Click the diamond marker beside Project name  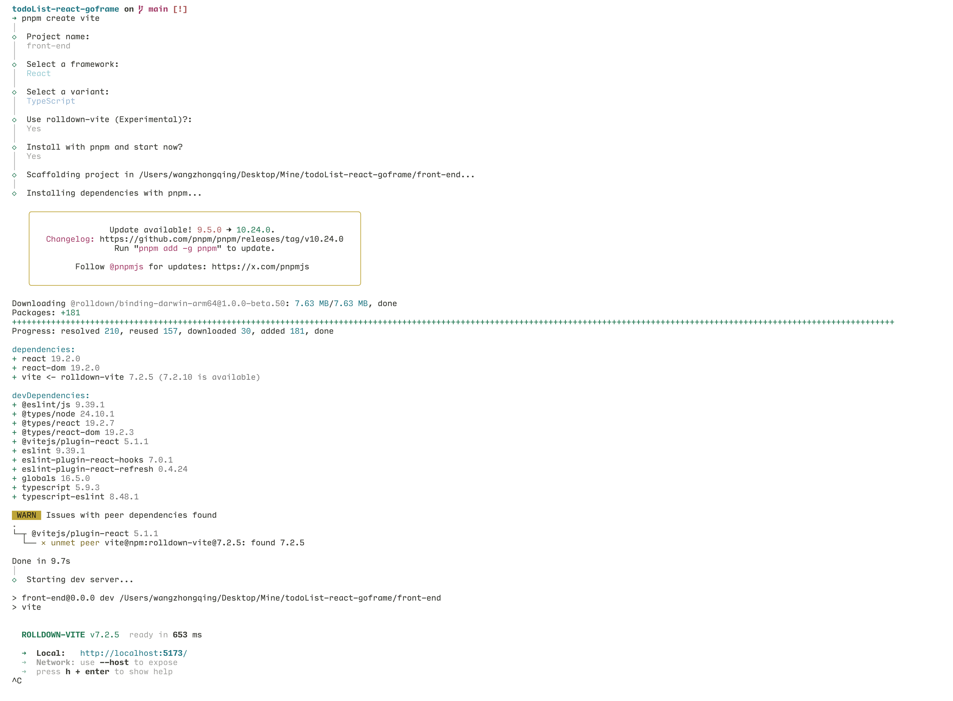point(14,37)
